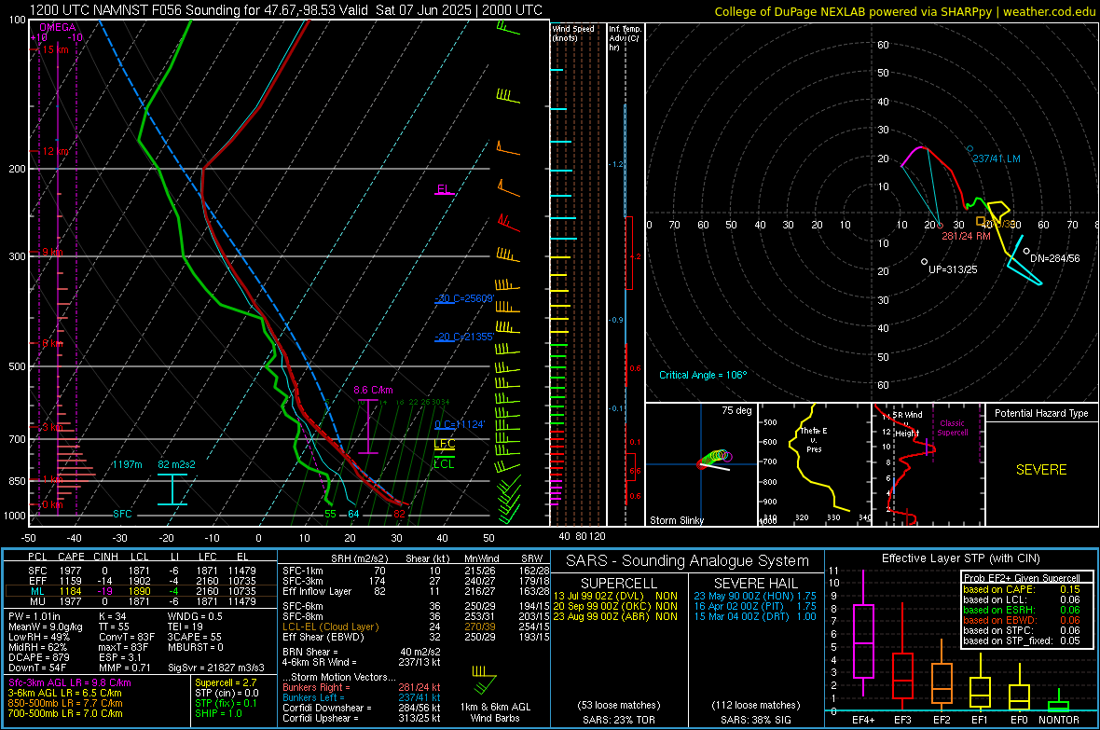Viewport: 1100px width, 730px height.
Task: Click the Effective Layer STP (with CIN) title
Action: (961, 558)
